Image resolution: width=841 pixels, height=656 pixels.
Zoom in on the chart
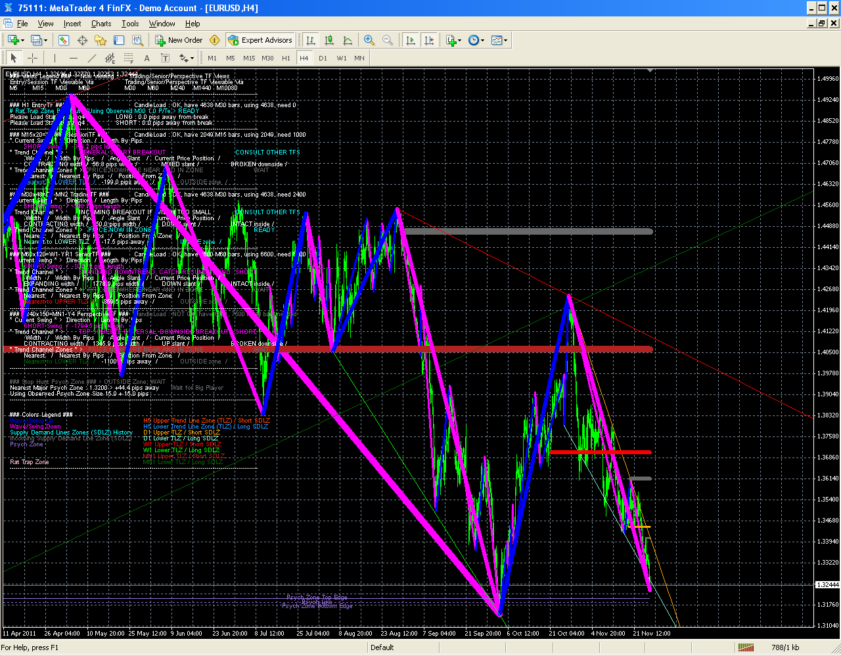pos(369,40)
